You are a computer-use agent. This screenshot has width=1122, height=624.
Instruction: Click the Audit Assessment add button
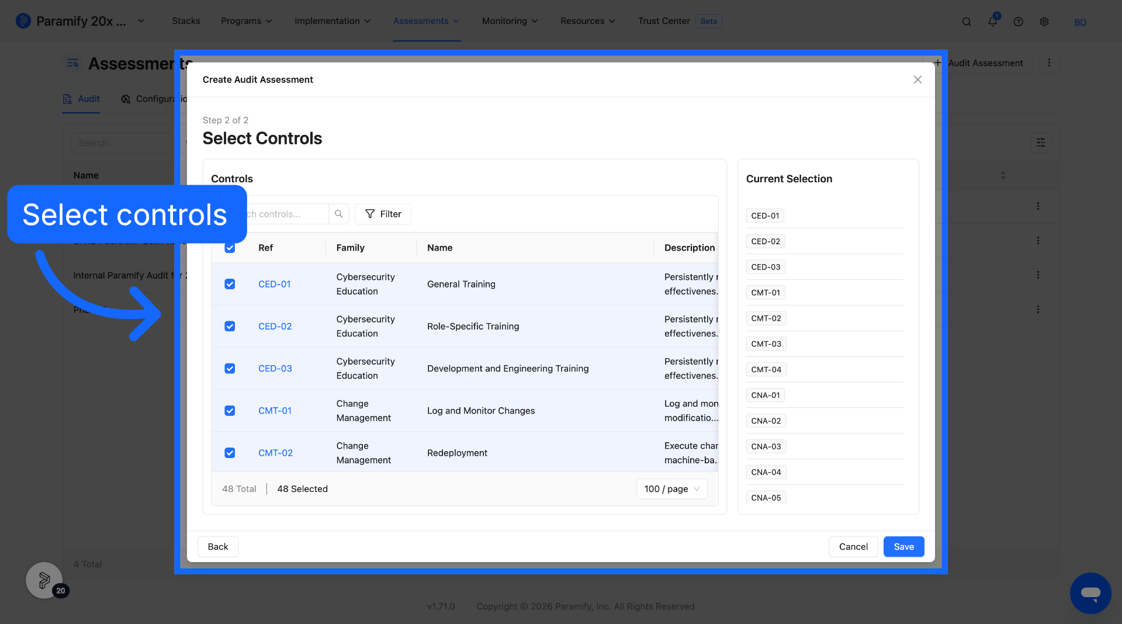pyautogui.click(x=979, y=63)
